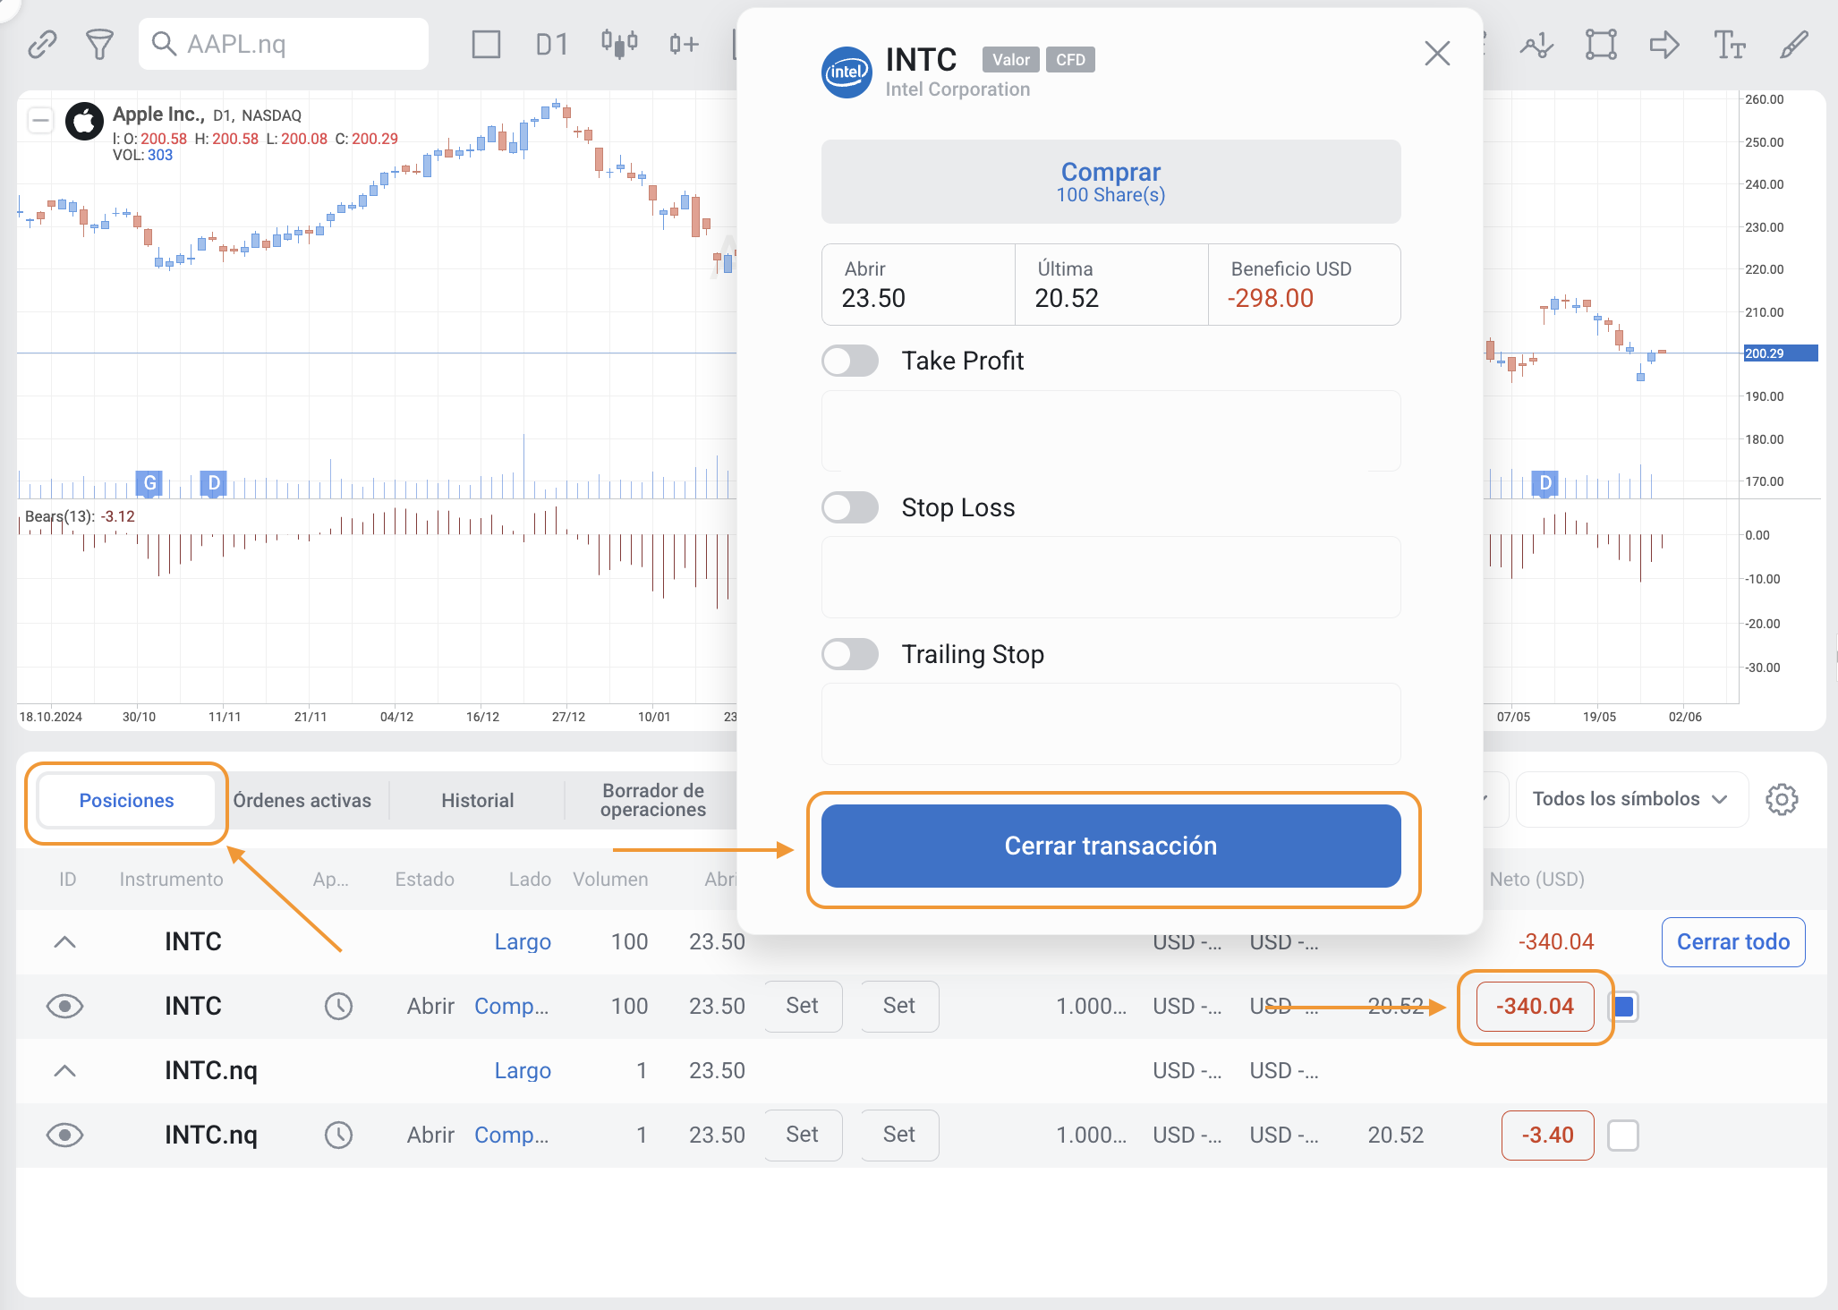
Task: Enable the Take Profit switch
Action: (x=850, y=361)
